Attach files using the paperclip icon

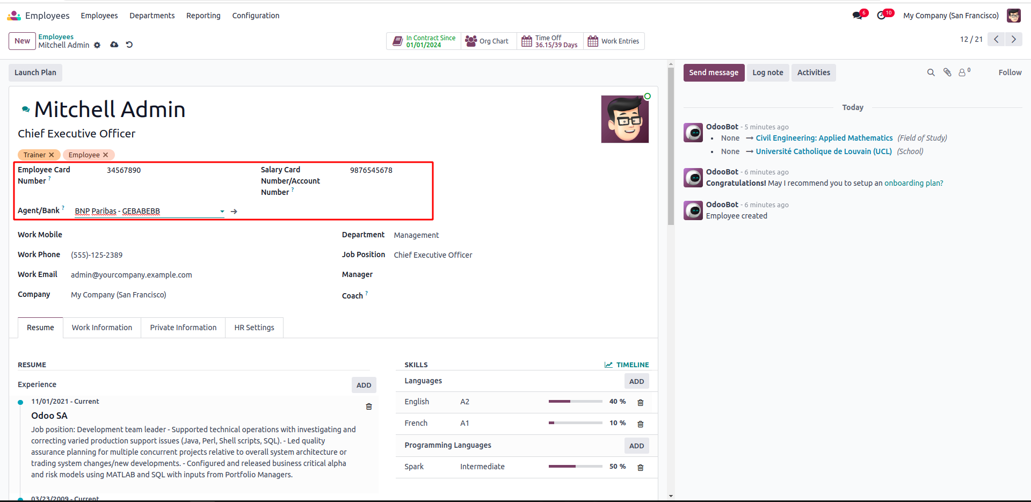947,72
